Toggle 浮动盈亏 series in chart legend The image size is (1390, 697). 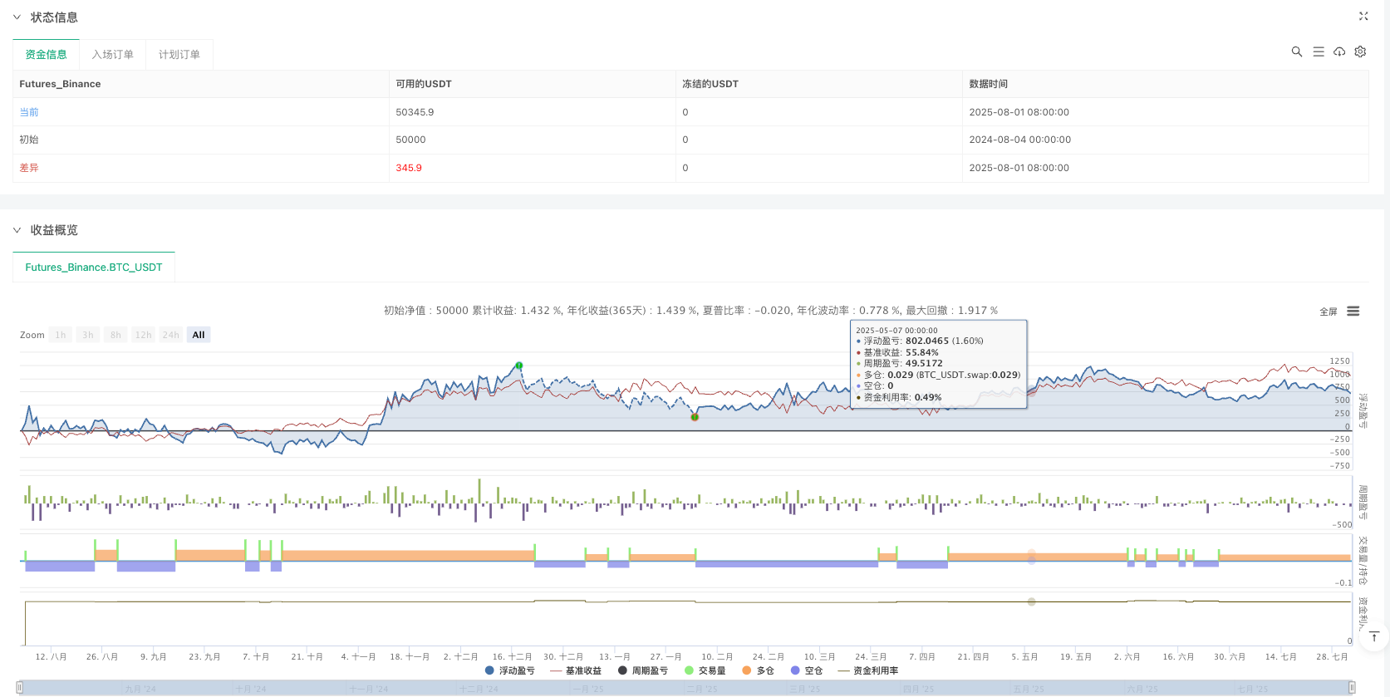pyautogui.click(x=510, y=670)
